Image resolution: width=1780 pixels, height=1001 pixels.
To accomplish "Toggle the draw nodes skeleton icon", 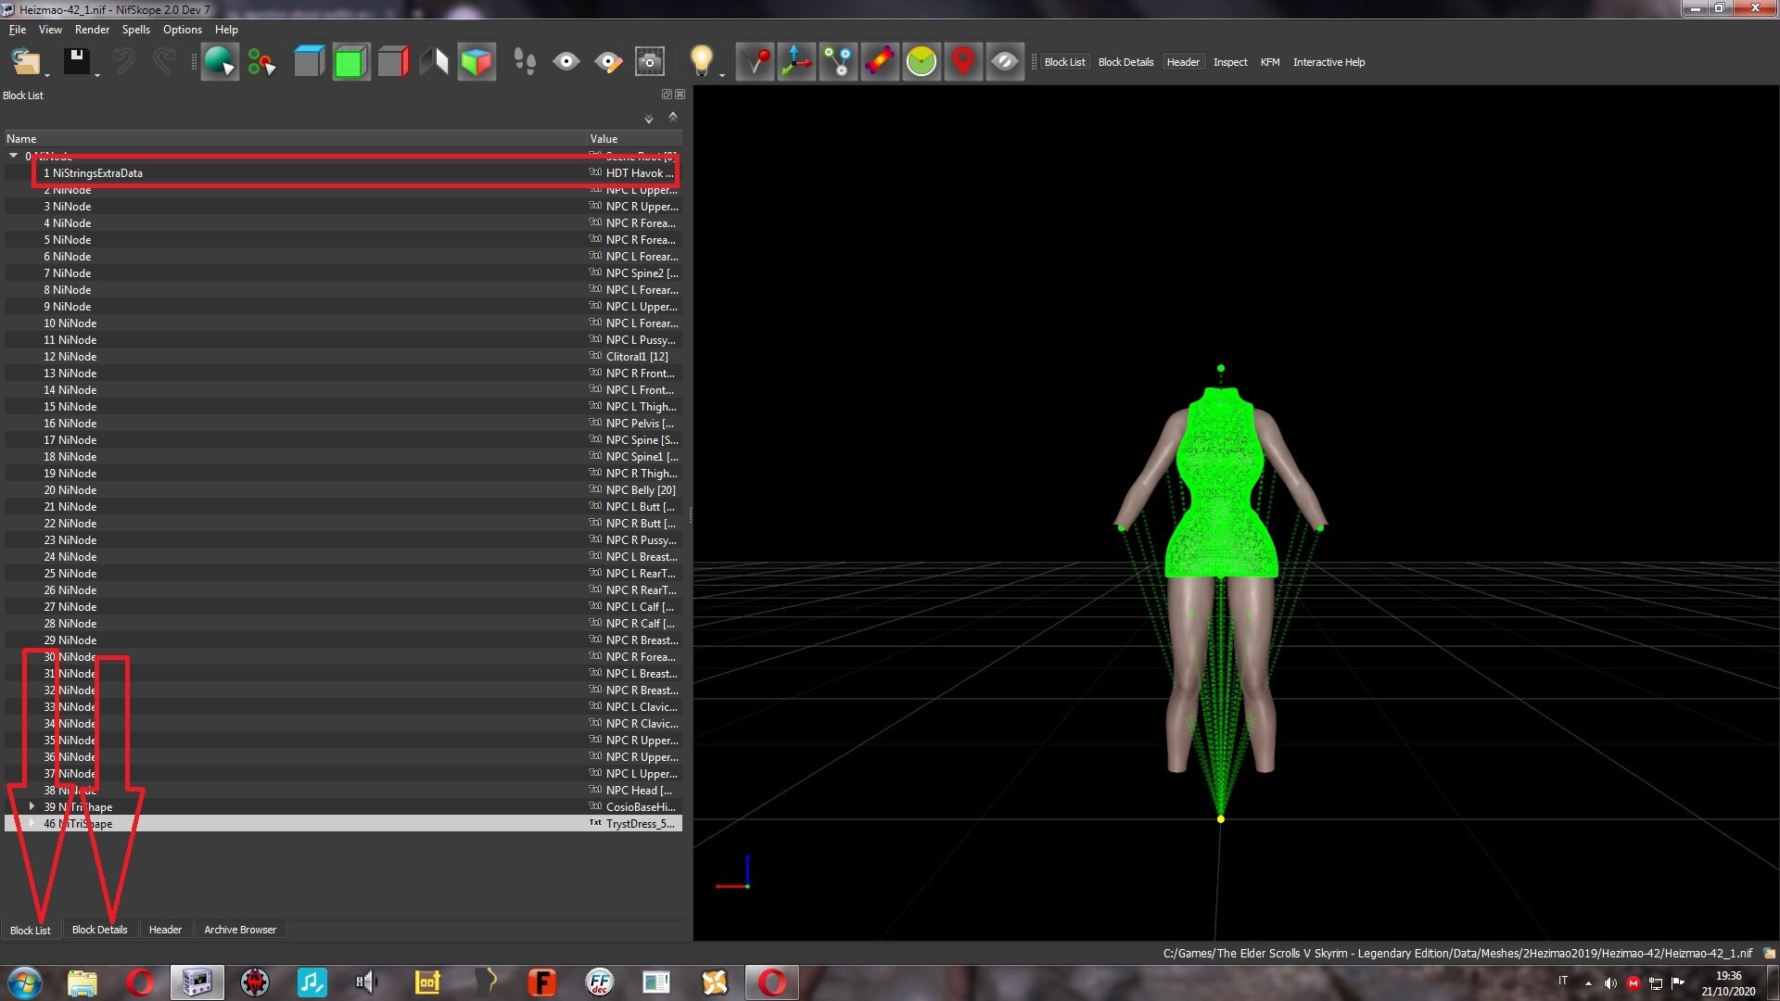I will tap(838, 62).
